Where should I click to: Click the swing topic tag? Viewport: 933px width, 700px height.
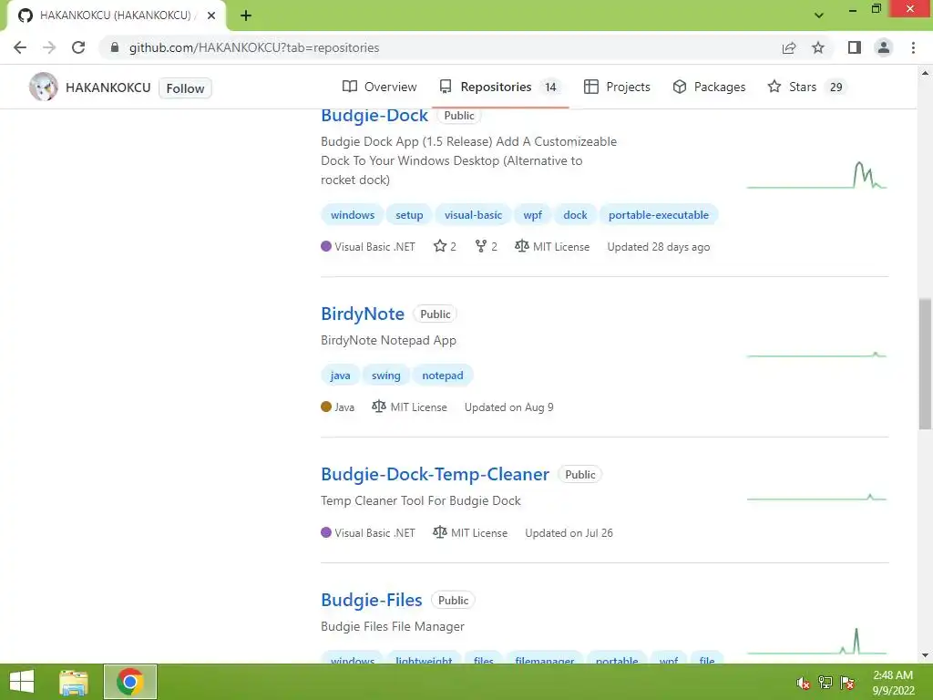point(386,376)
